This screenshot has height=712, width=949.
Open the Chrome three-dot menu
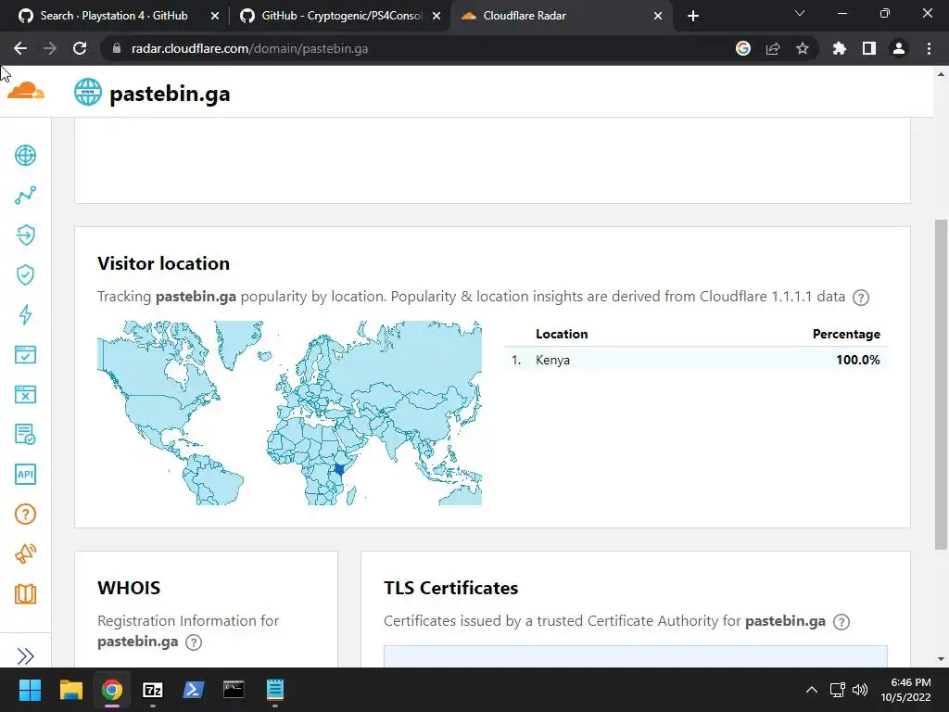[929, 48]
